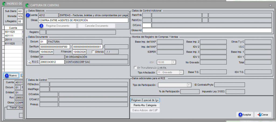Confirm with the Aceptar button

point(245,115)
